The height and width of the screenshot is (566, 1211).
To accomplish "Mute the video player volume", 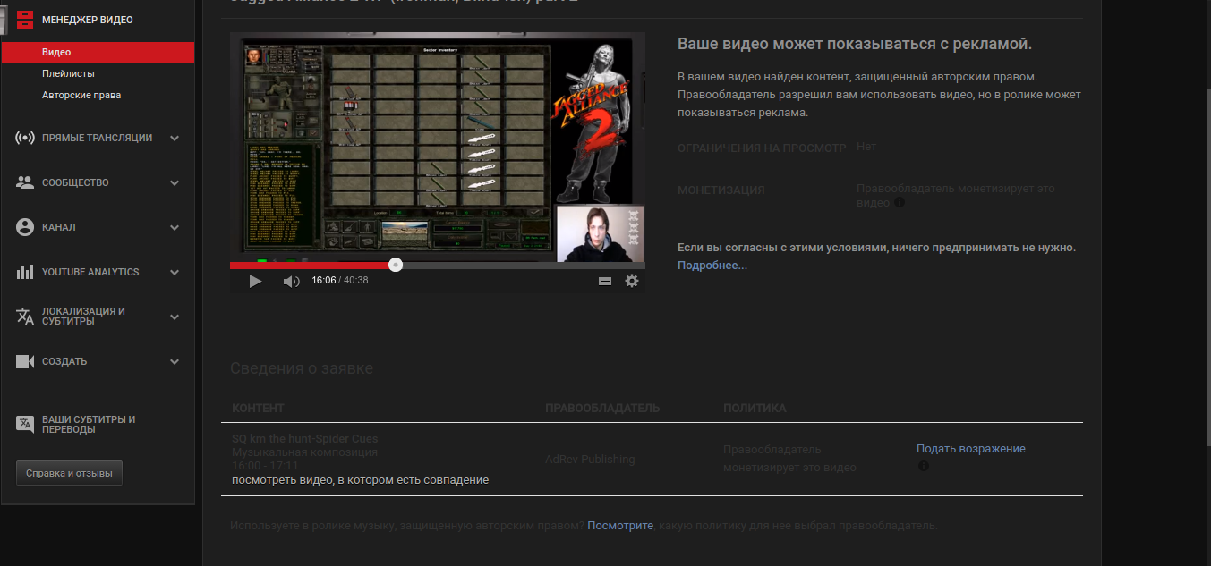I will pyautogui.click(x=290, y=280).
